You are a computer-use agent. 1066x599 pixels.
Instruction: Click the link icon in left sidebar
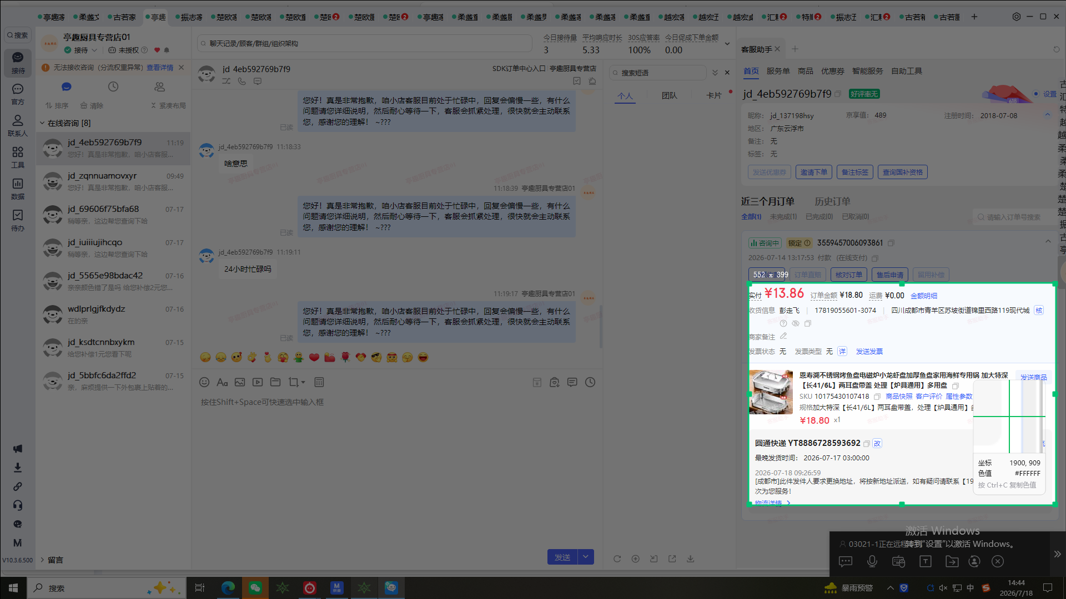tap(18, 486)
